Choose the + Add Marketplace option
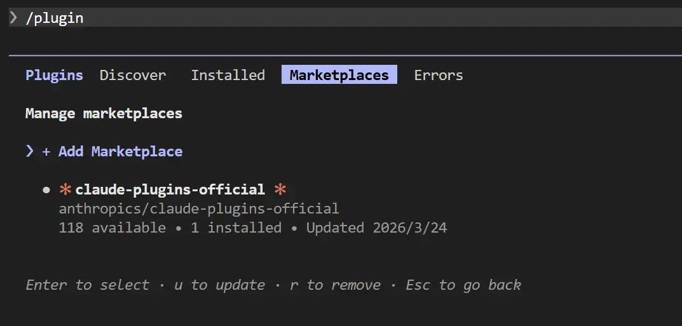Viewport: 682px width, 326px height. click(113, 151)
